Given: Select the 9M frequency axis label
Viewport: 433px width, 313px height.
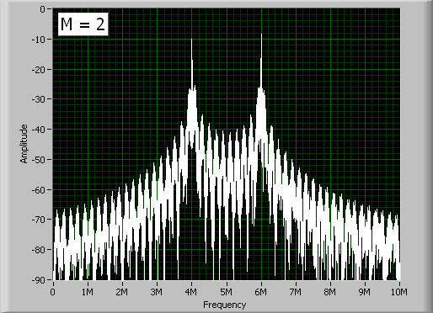Looking at the screenshot, I should (x=365, y=292).
